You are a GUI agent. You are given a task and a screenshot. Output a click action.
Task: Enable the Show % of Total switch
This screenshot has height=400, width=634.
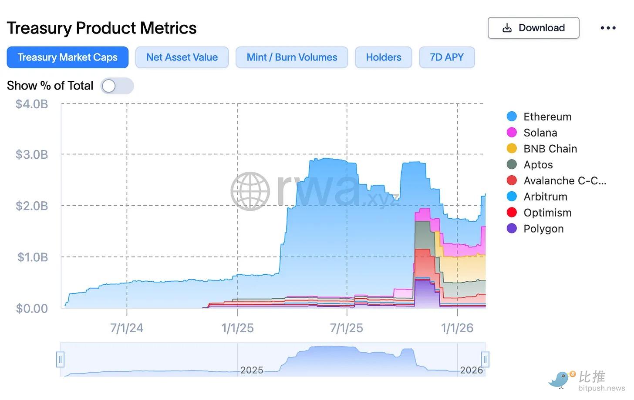[117, 86]
